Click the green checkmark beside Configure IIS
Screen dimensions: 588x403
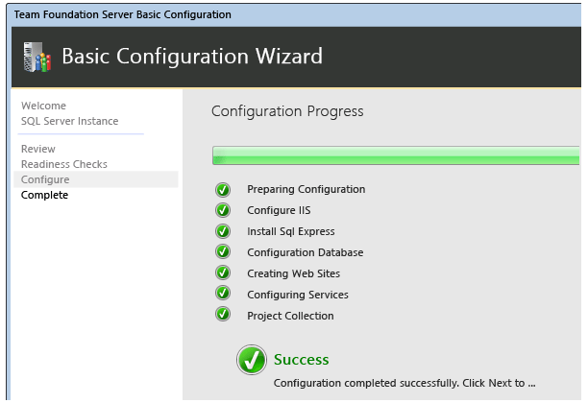pyautogui.click(x=223, y=210)
